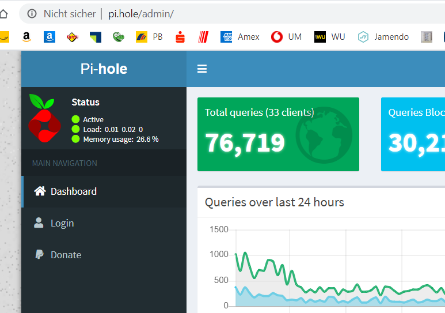Screen dimensions: 445x313
Task: Open the green crocodile bookmark icon
Action: [x=119, y=37]
